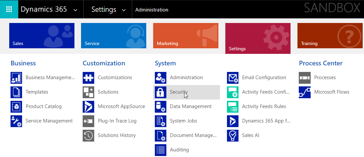
Task: Click the Activity Feeds Rules icon
Action: tap(233, 106)
